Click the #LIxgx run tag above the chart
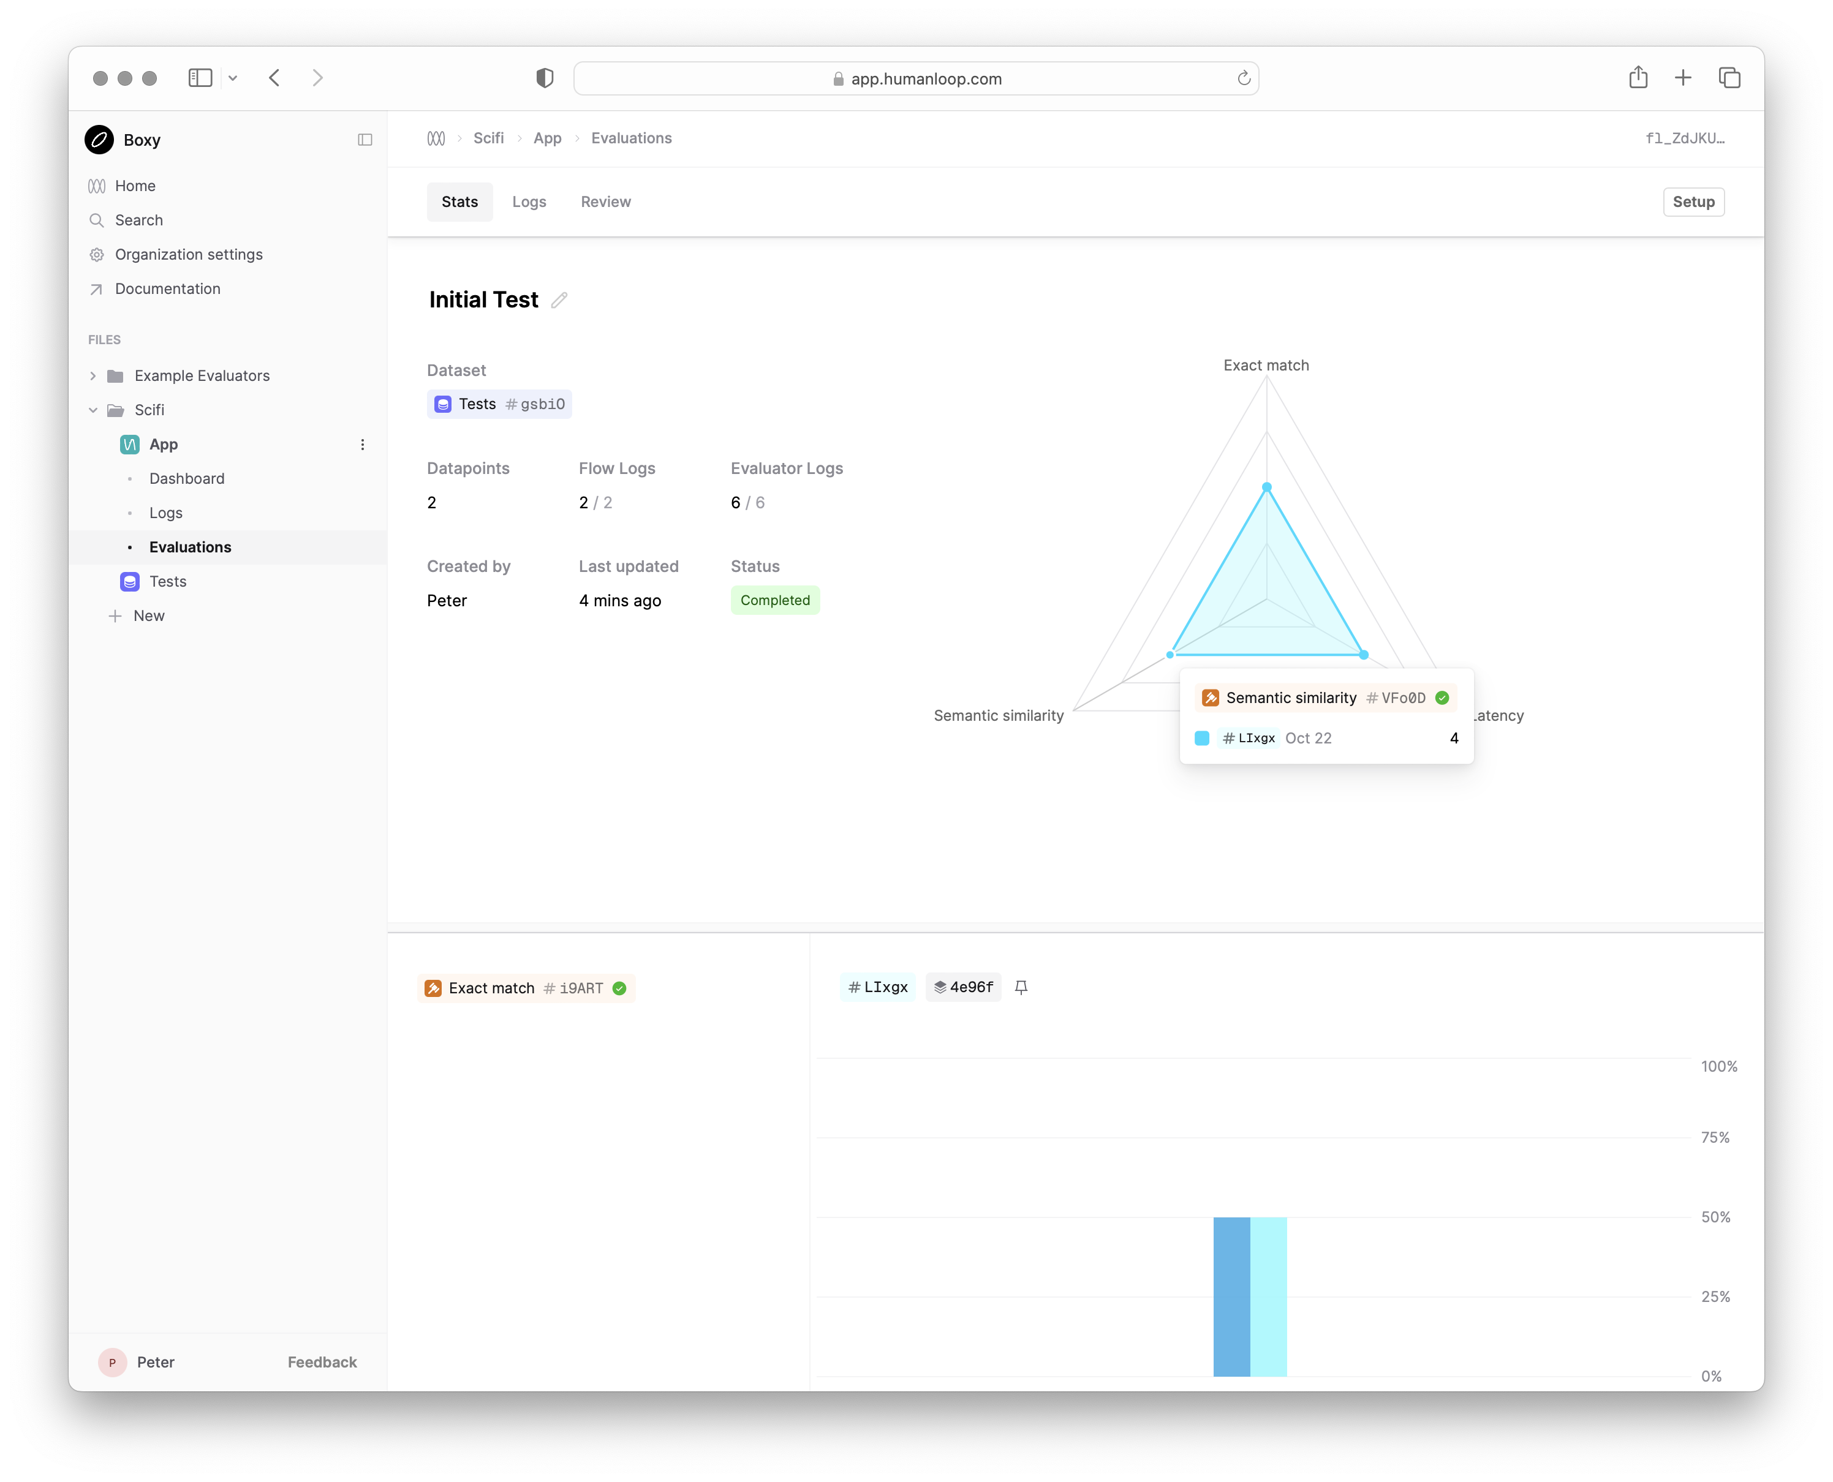This screenshot has width=1833, height=1482. click(877, 987)
